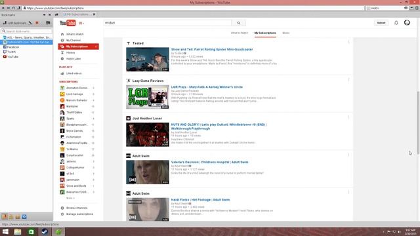The width and height of the screenshot is (420, 236).
Task: Open options menu for Lazy Game Reviews entry
Action: (348, 80)
